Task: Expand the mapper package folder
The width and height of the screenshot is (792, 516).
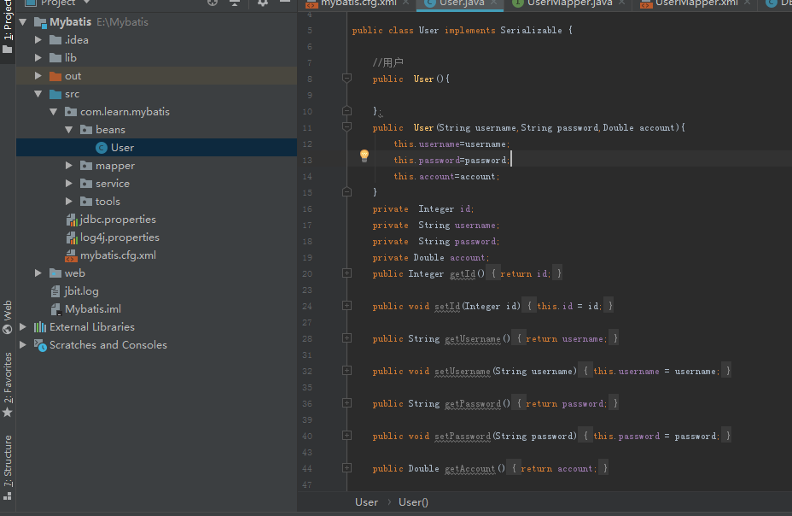Action: [x=69, y=166]
